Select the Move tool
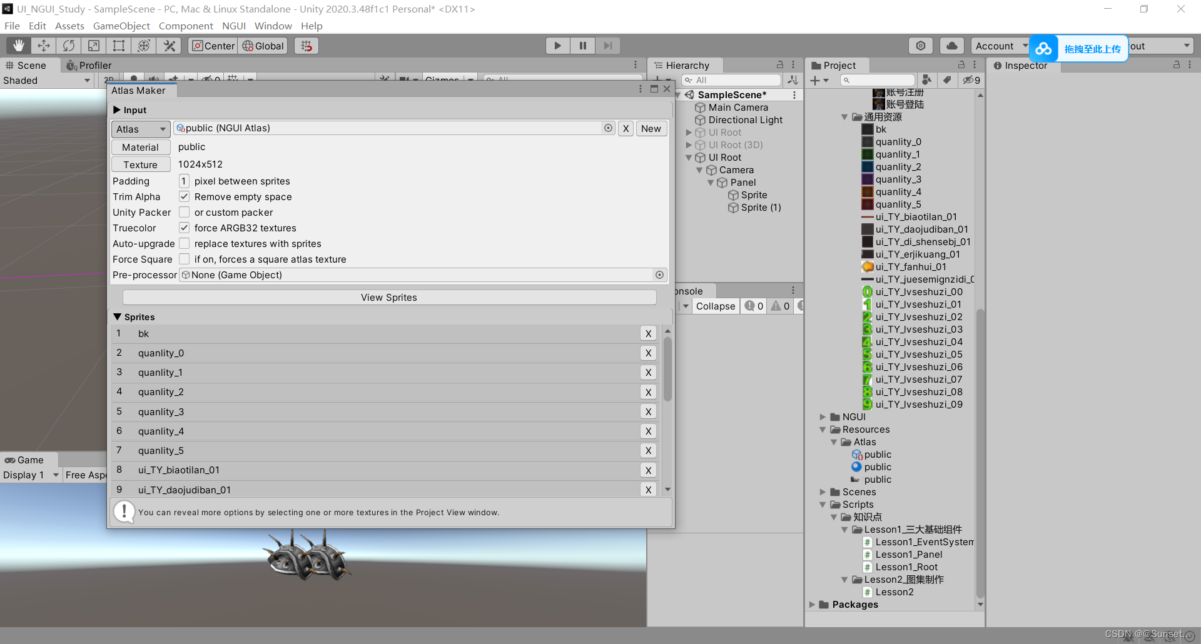This screenshot has height=644, width=1201. tap(44, 46)
